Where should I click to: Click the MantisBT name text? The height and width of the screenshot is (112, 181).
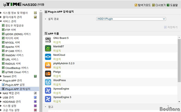(59, 46)
